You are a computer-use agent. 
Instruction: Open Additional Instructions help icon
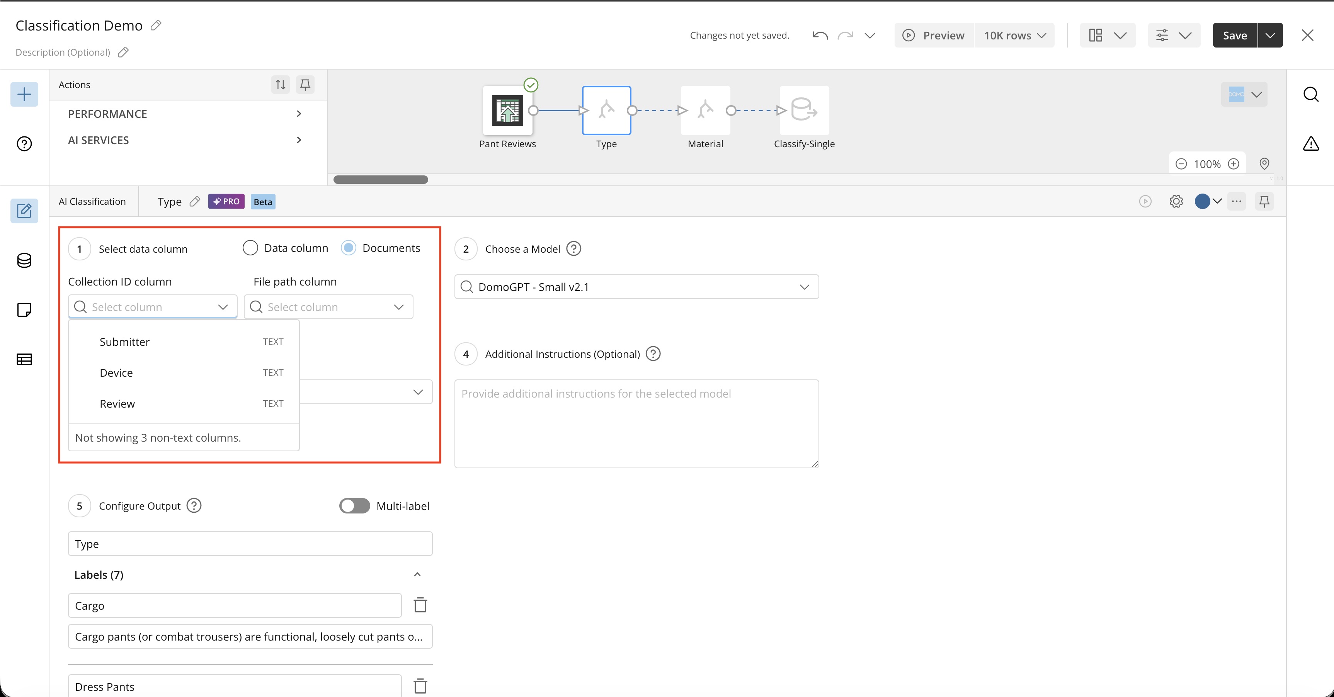[653, 354]
